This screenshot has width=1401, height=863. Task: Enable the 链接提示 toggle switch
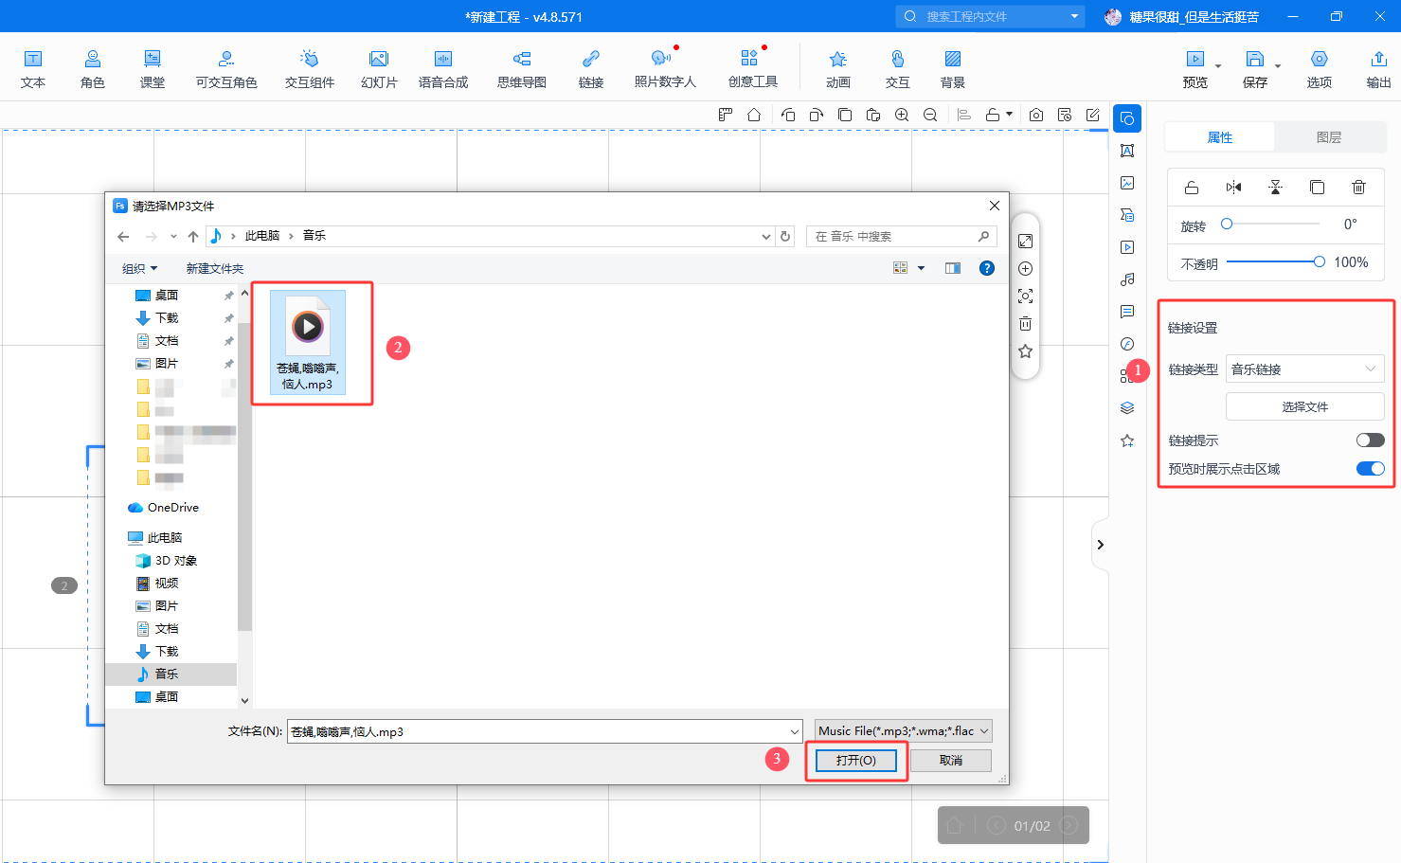(x=1370, y=440)
